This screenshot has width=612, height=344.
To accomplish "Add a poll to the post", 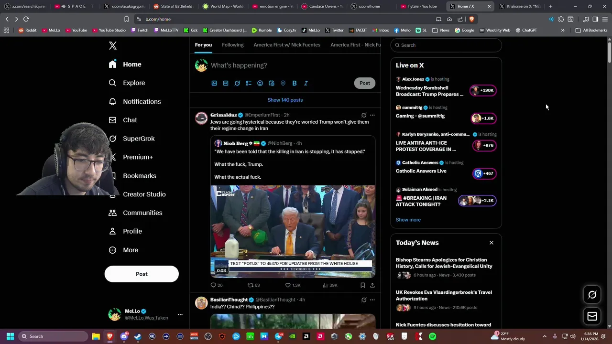I will point(249,83).
